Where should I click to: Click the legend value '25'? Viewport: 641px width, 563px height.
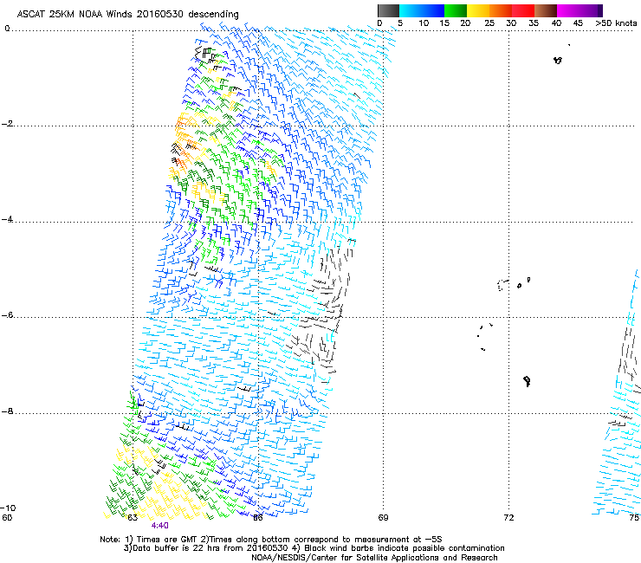[x=489, y=23]
